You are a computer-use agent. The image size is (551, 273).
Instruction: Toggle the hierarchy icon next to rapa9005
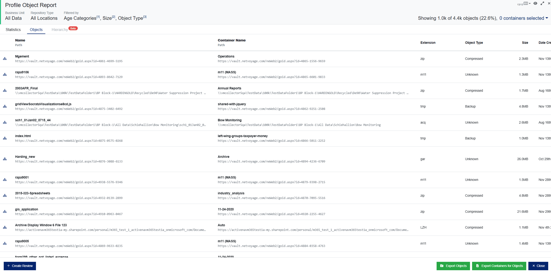click(5, 243)
